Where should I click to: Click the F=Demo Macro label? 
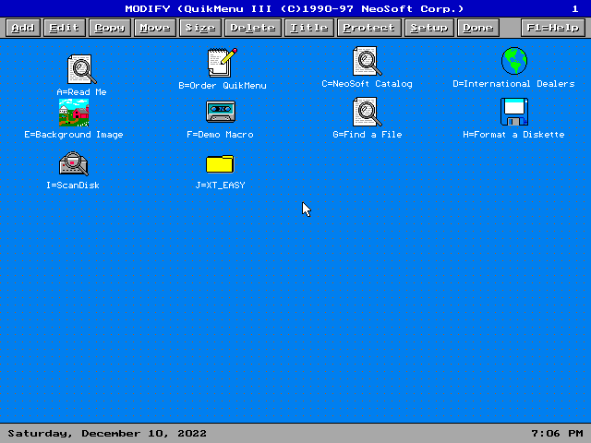220,135
